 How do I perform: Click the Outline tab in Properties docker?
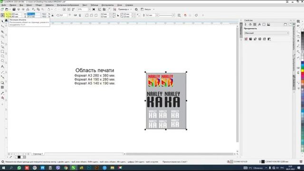pyautogui.click(x=246, y=24)
